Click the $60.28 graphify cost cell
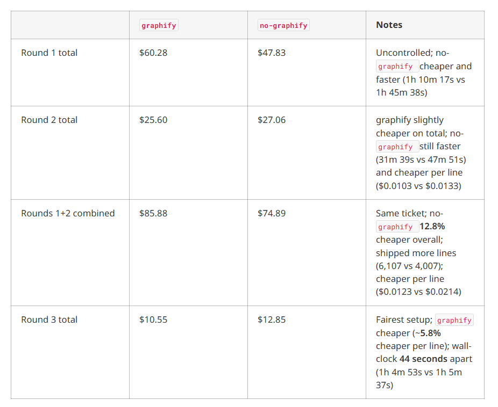The height and width of the screenshot is (407, 498). (153, 53)
